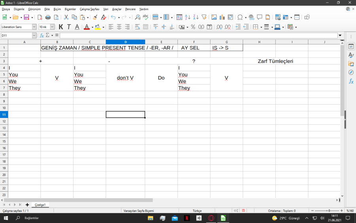The image size is (356, 223).
Task: Click the font color red A swatch
Action: pyautogui.click(x=87, y=27)
